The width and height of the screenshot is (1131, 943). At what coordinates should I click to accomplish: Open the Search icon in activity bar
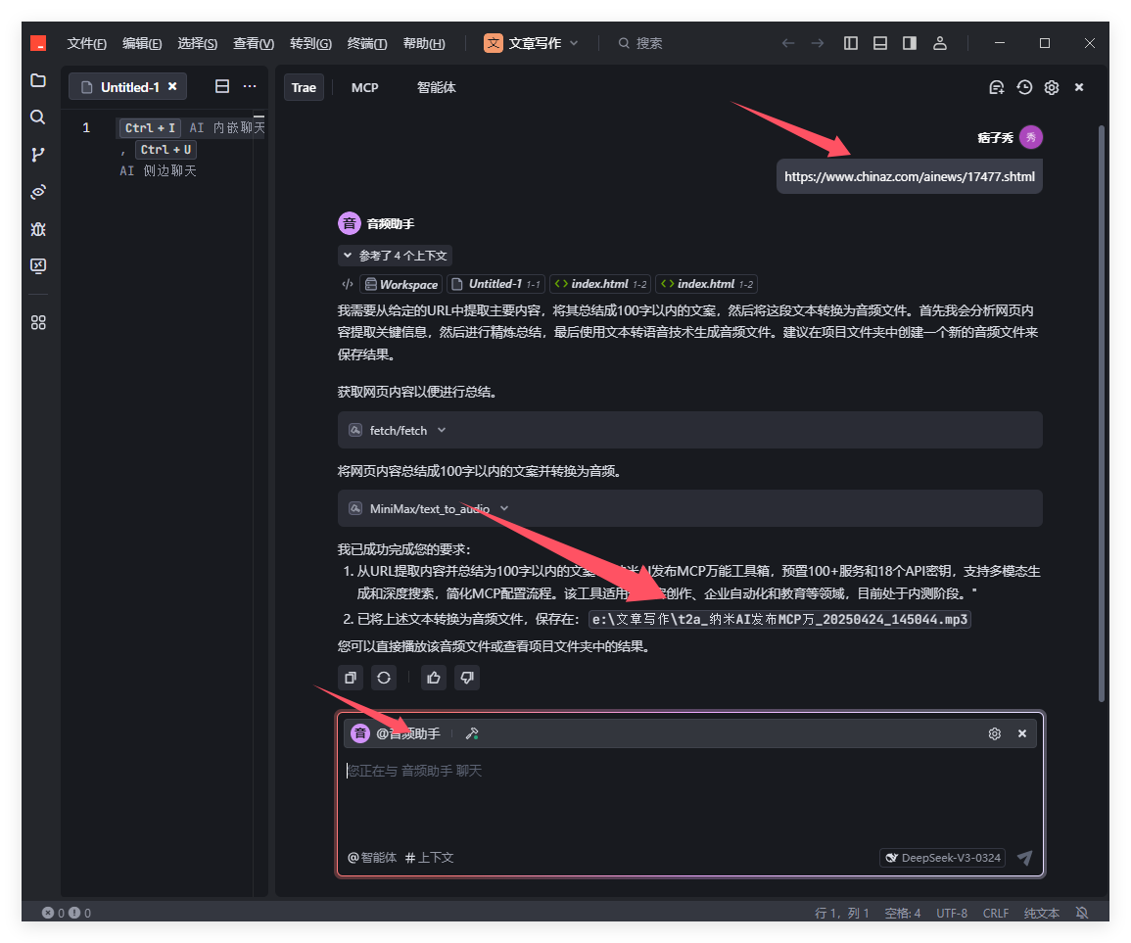pyautogui.click(x=38, y=118)
